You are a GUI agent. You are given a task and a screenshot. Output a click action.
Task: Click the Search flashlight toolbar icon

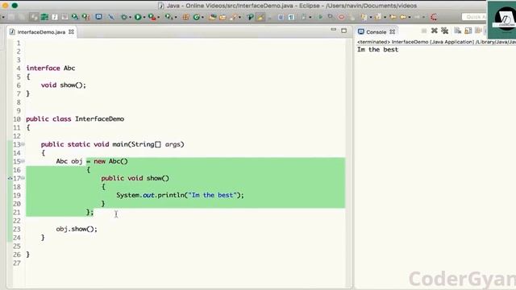234,17
